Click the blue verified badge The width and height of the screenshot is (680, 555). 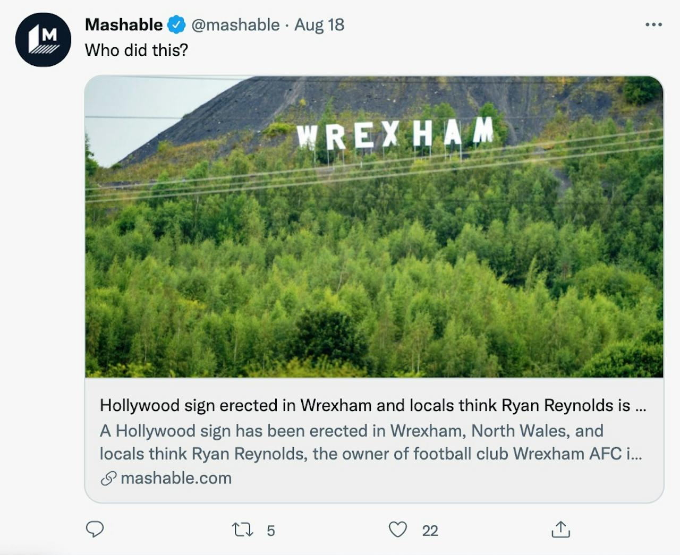tap(177, 24)
